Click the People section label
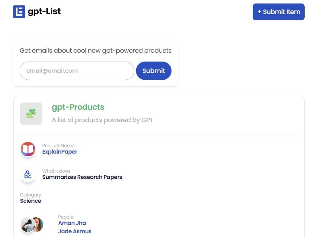This screenshot has width=317, height=238. (66, 217)
